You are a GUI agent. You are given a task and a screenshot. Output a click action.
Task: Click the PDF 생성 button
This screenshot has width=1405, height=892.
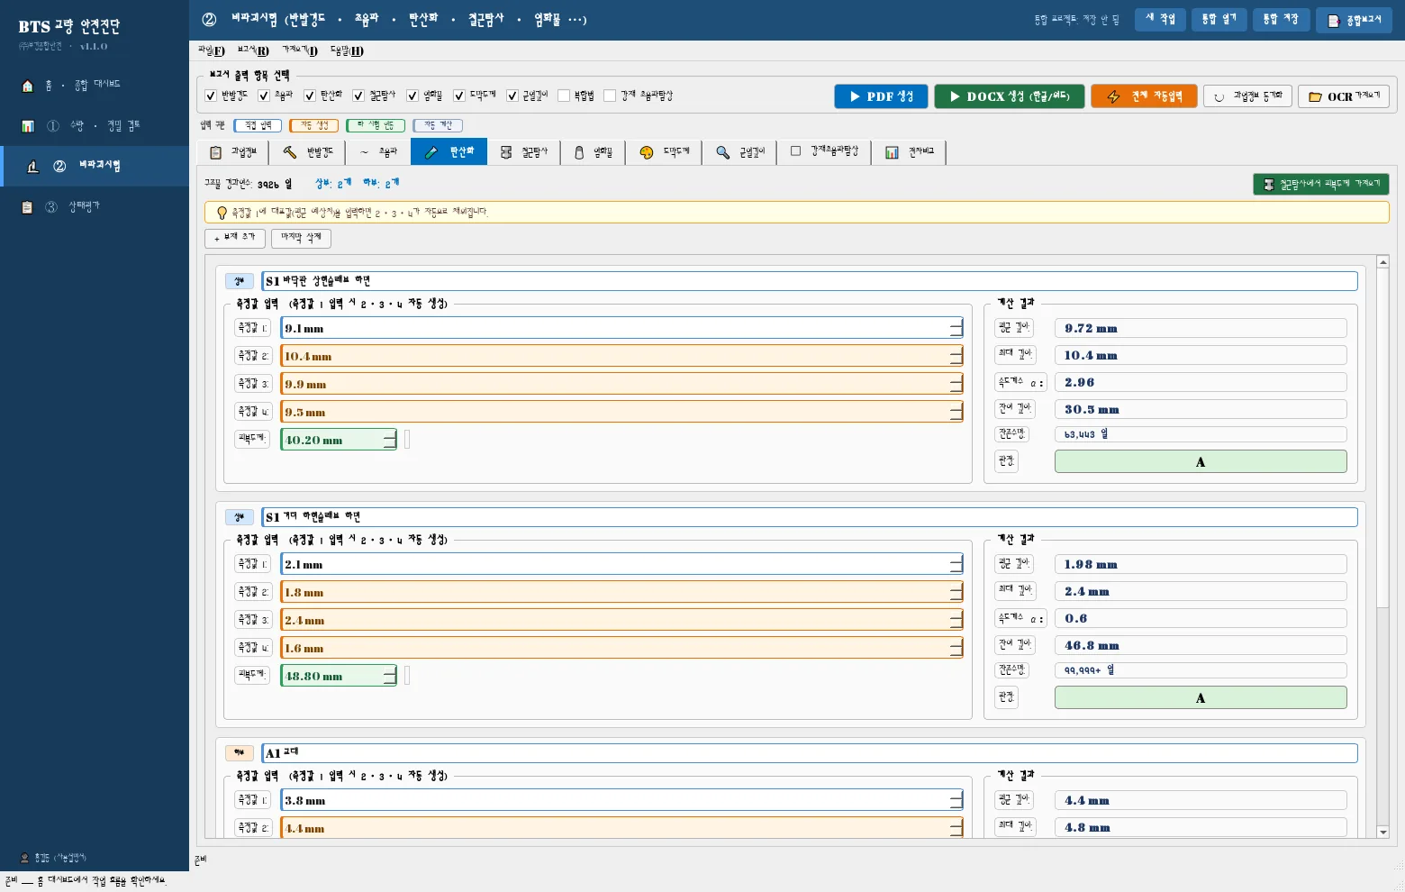(882, 96)
